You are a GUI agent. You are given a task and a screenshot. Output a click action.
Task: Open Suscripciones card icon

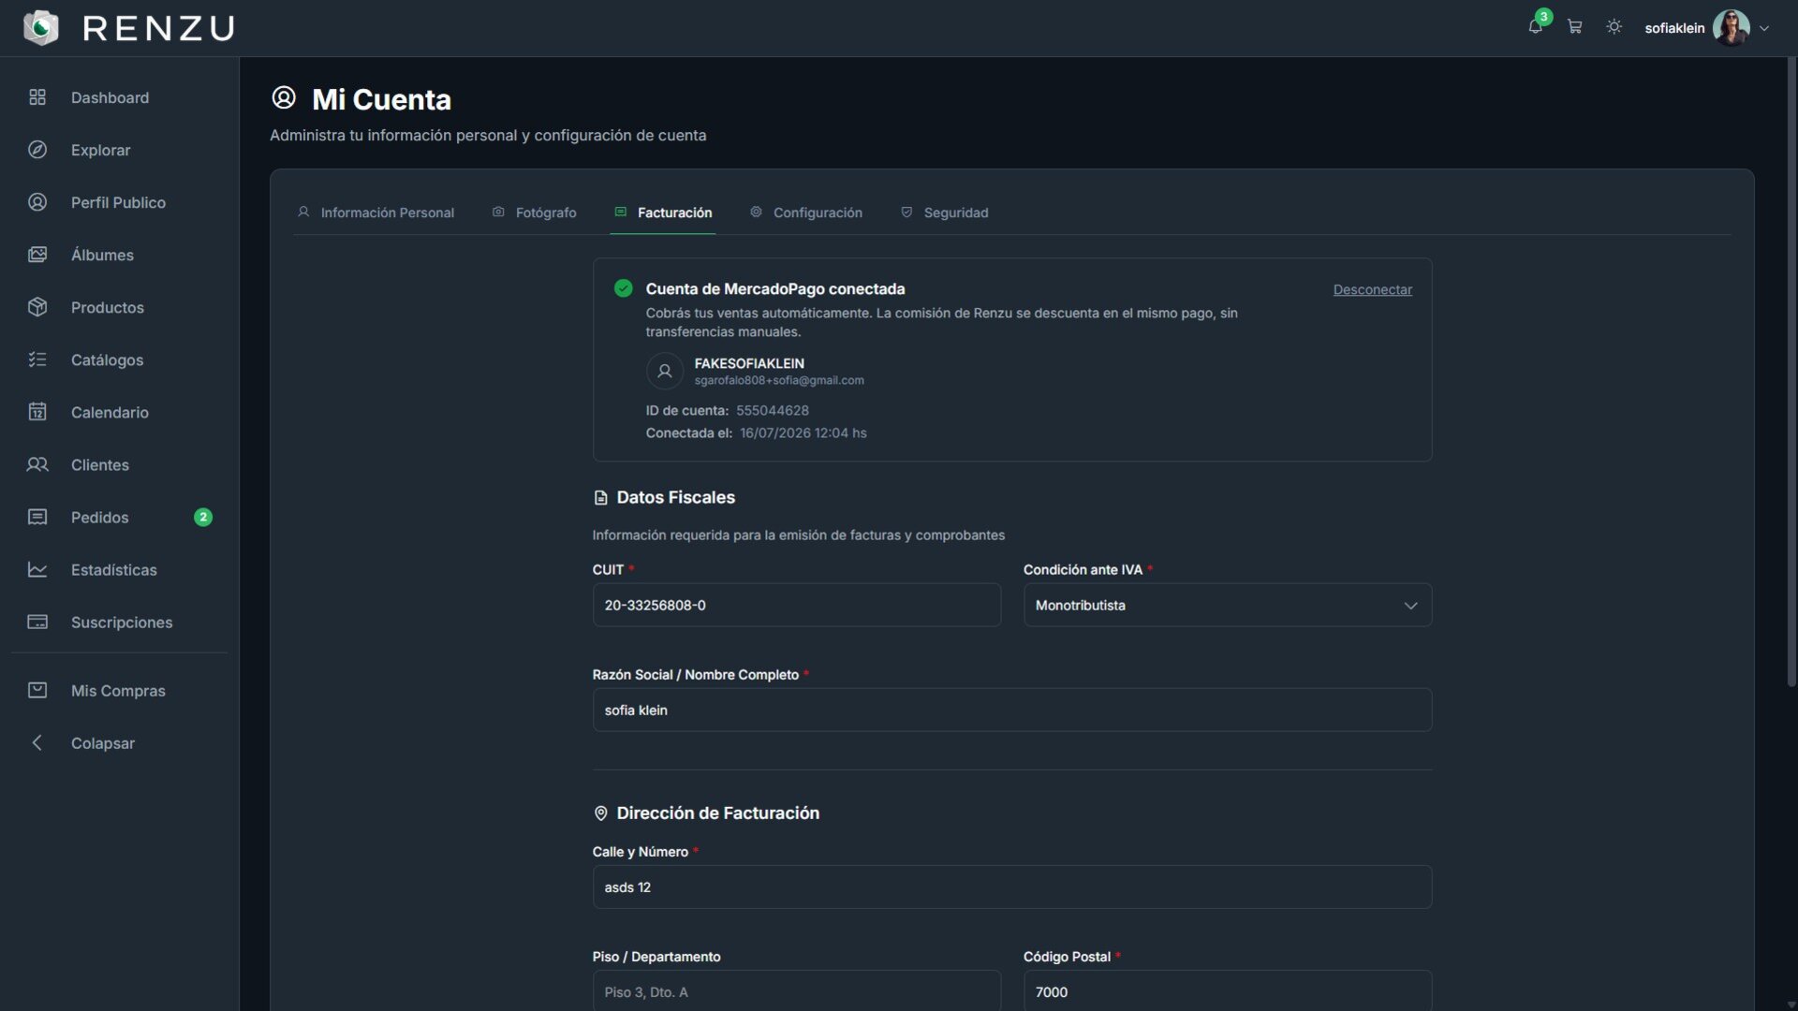37,622
